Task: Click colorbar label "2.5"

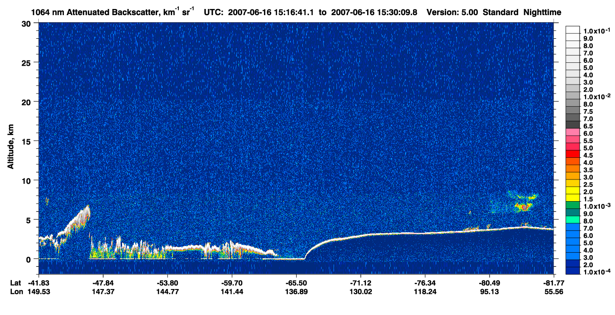Action: (588, 184)
